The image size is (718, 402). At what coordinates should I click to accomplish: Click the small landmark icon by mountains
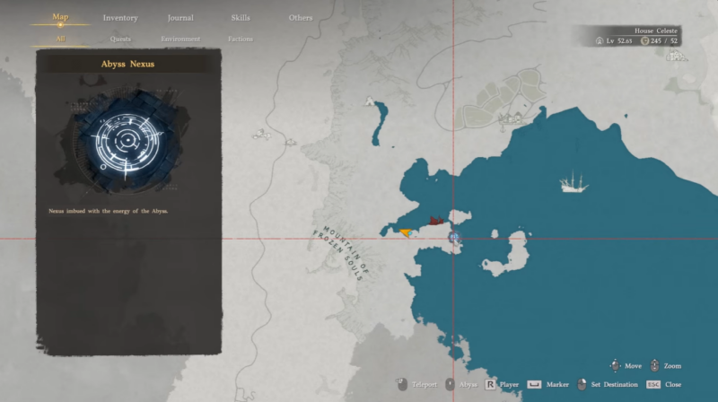(290, 143)
